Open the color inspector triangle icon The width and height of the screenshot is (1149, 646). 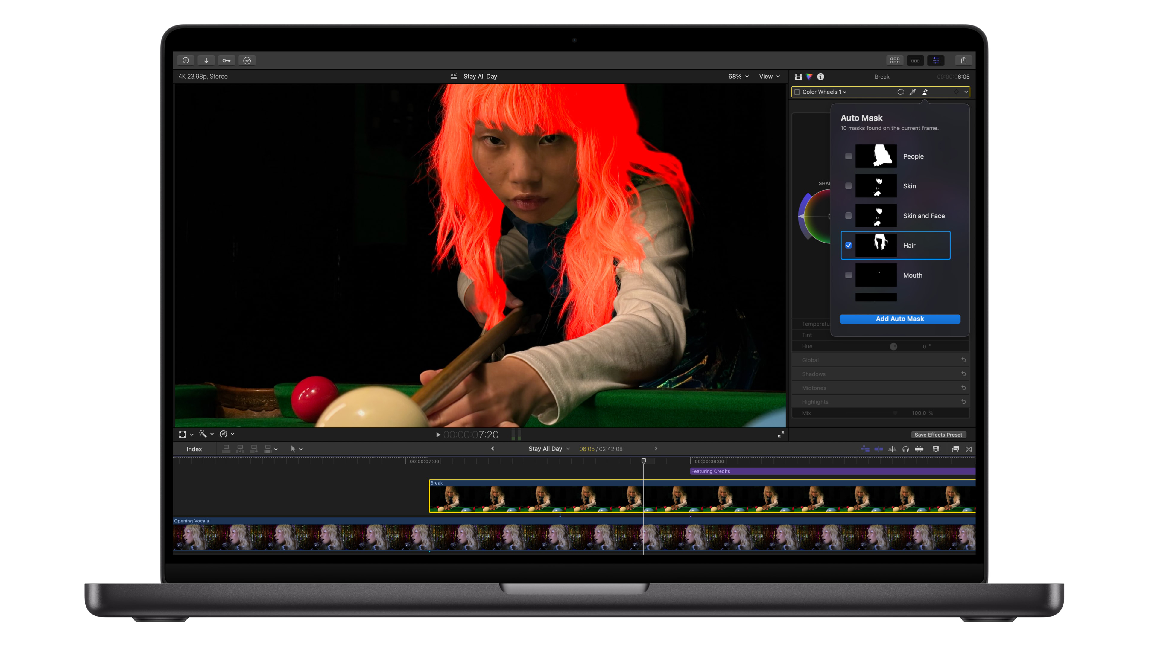809,77
